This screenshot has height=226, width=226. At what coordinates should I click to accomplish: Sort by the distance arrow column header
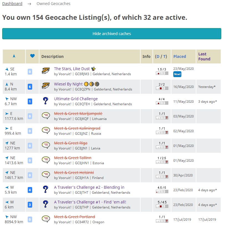coord(14,56)
